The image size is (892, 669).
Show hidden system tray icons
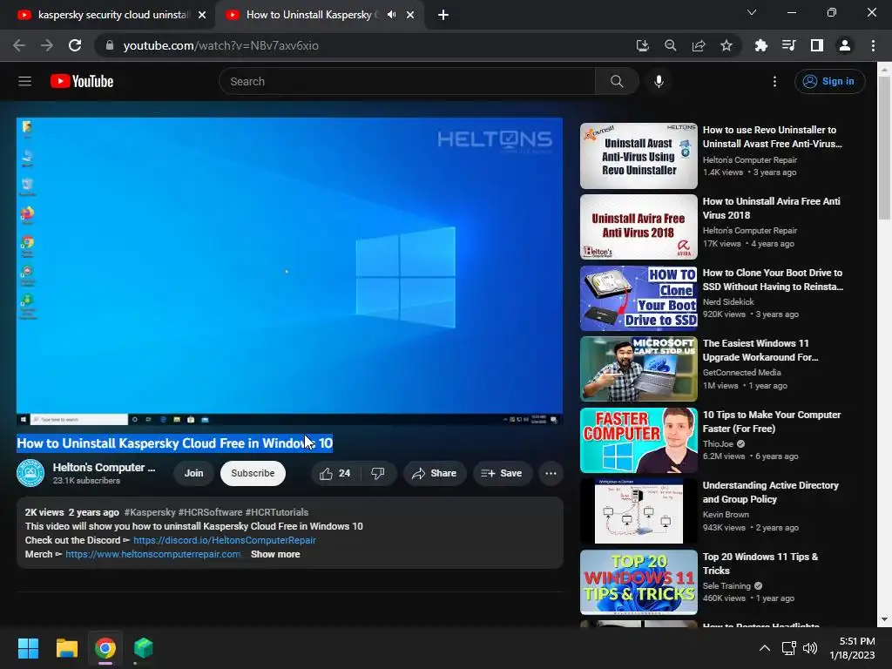[765, 648]
